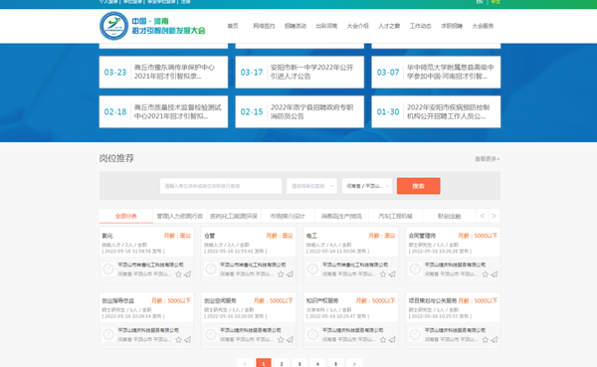Share the 仓管 job card
Viewport: 597px width, 367px height.
pos(290,275)
